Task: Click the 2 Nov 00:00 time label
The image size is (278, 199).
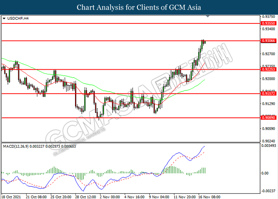Action: (x=110, y=197)
